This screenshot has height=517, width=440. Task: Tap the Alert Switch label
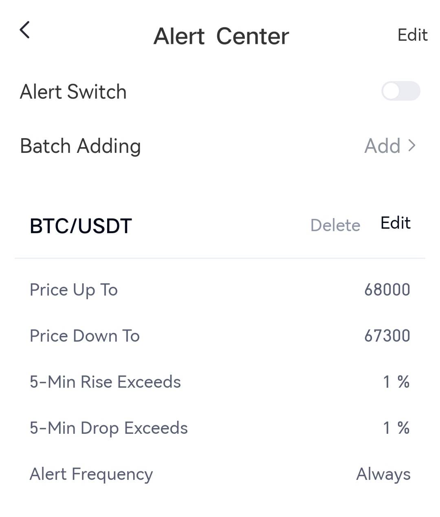pos(73,92)
